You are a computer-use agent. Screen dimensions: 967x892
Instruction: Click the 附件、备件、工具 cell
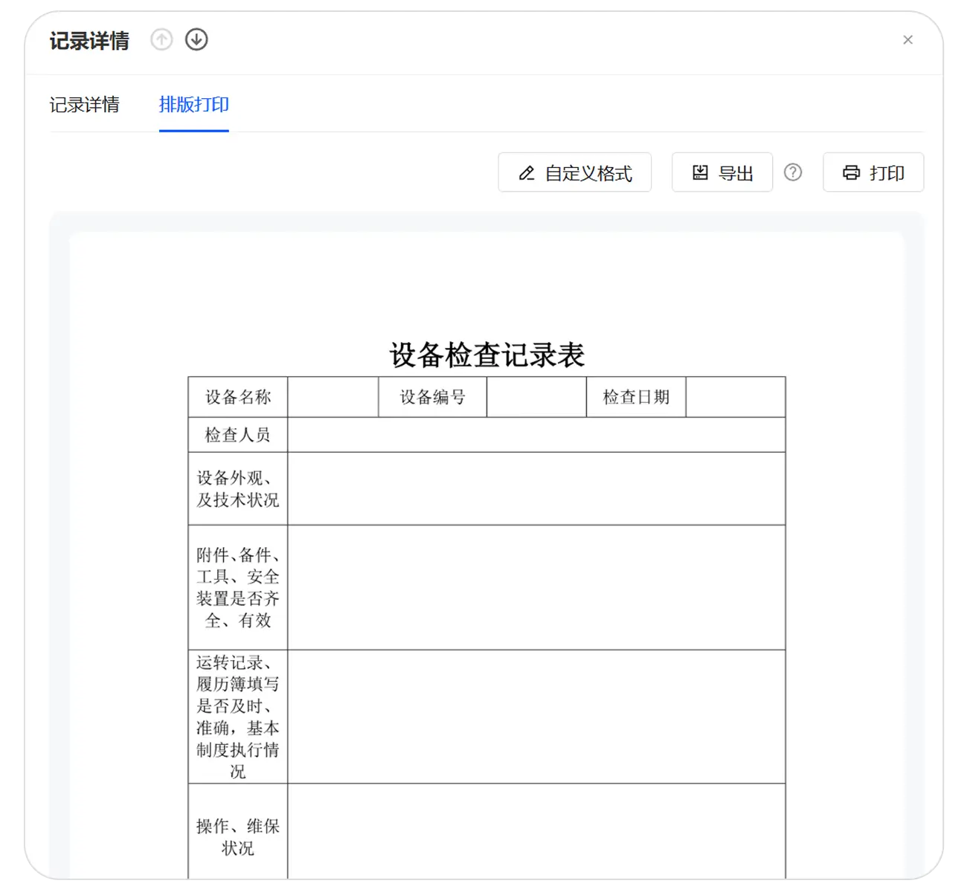tap(238, 588)
